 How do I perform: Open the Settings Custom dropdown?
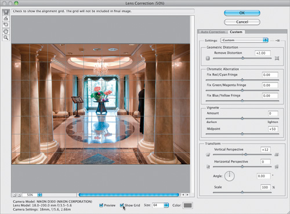(244, 40)
